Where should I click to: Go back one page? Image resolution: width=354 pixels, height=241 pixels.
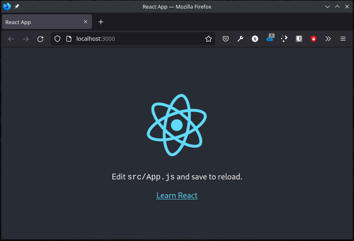[11, 39]
